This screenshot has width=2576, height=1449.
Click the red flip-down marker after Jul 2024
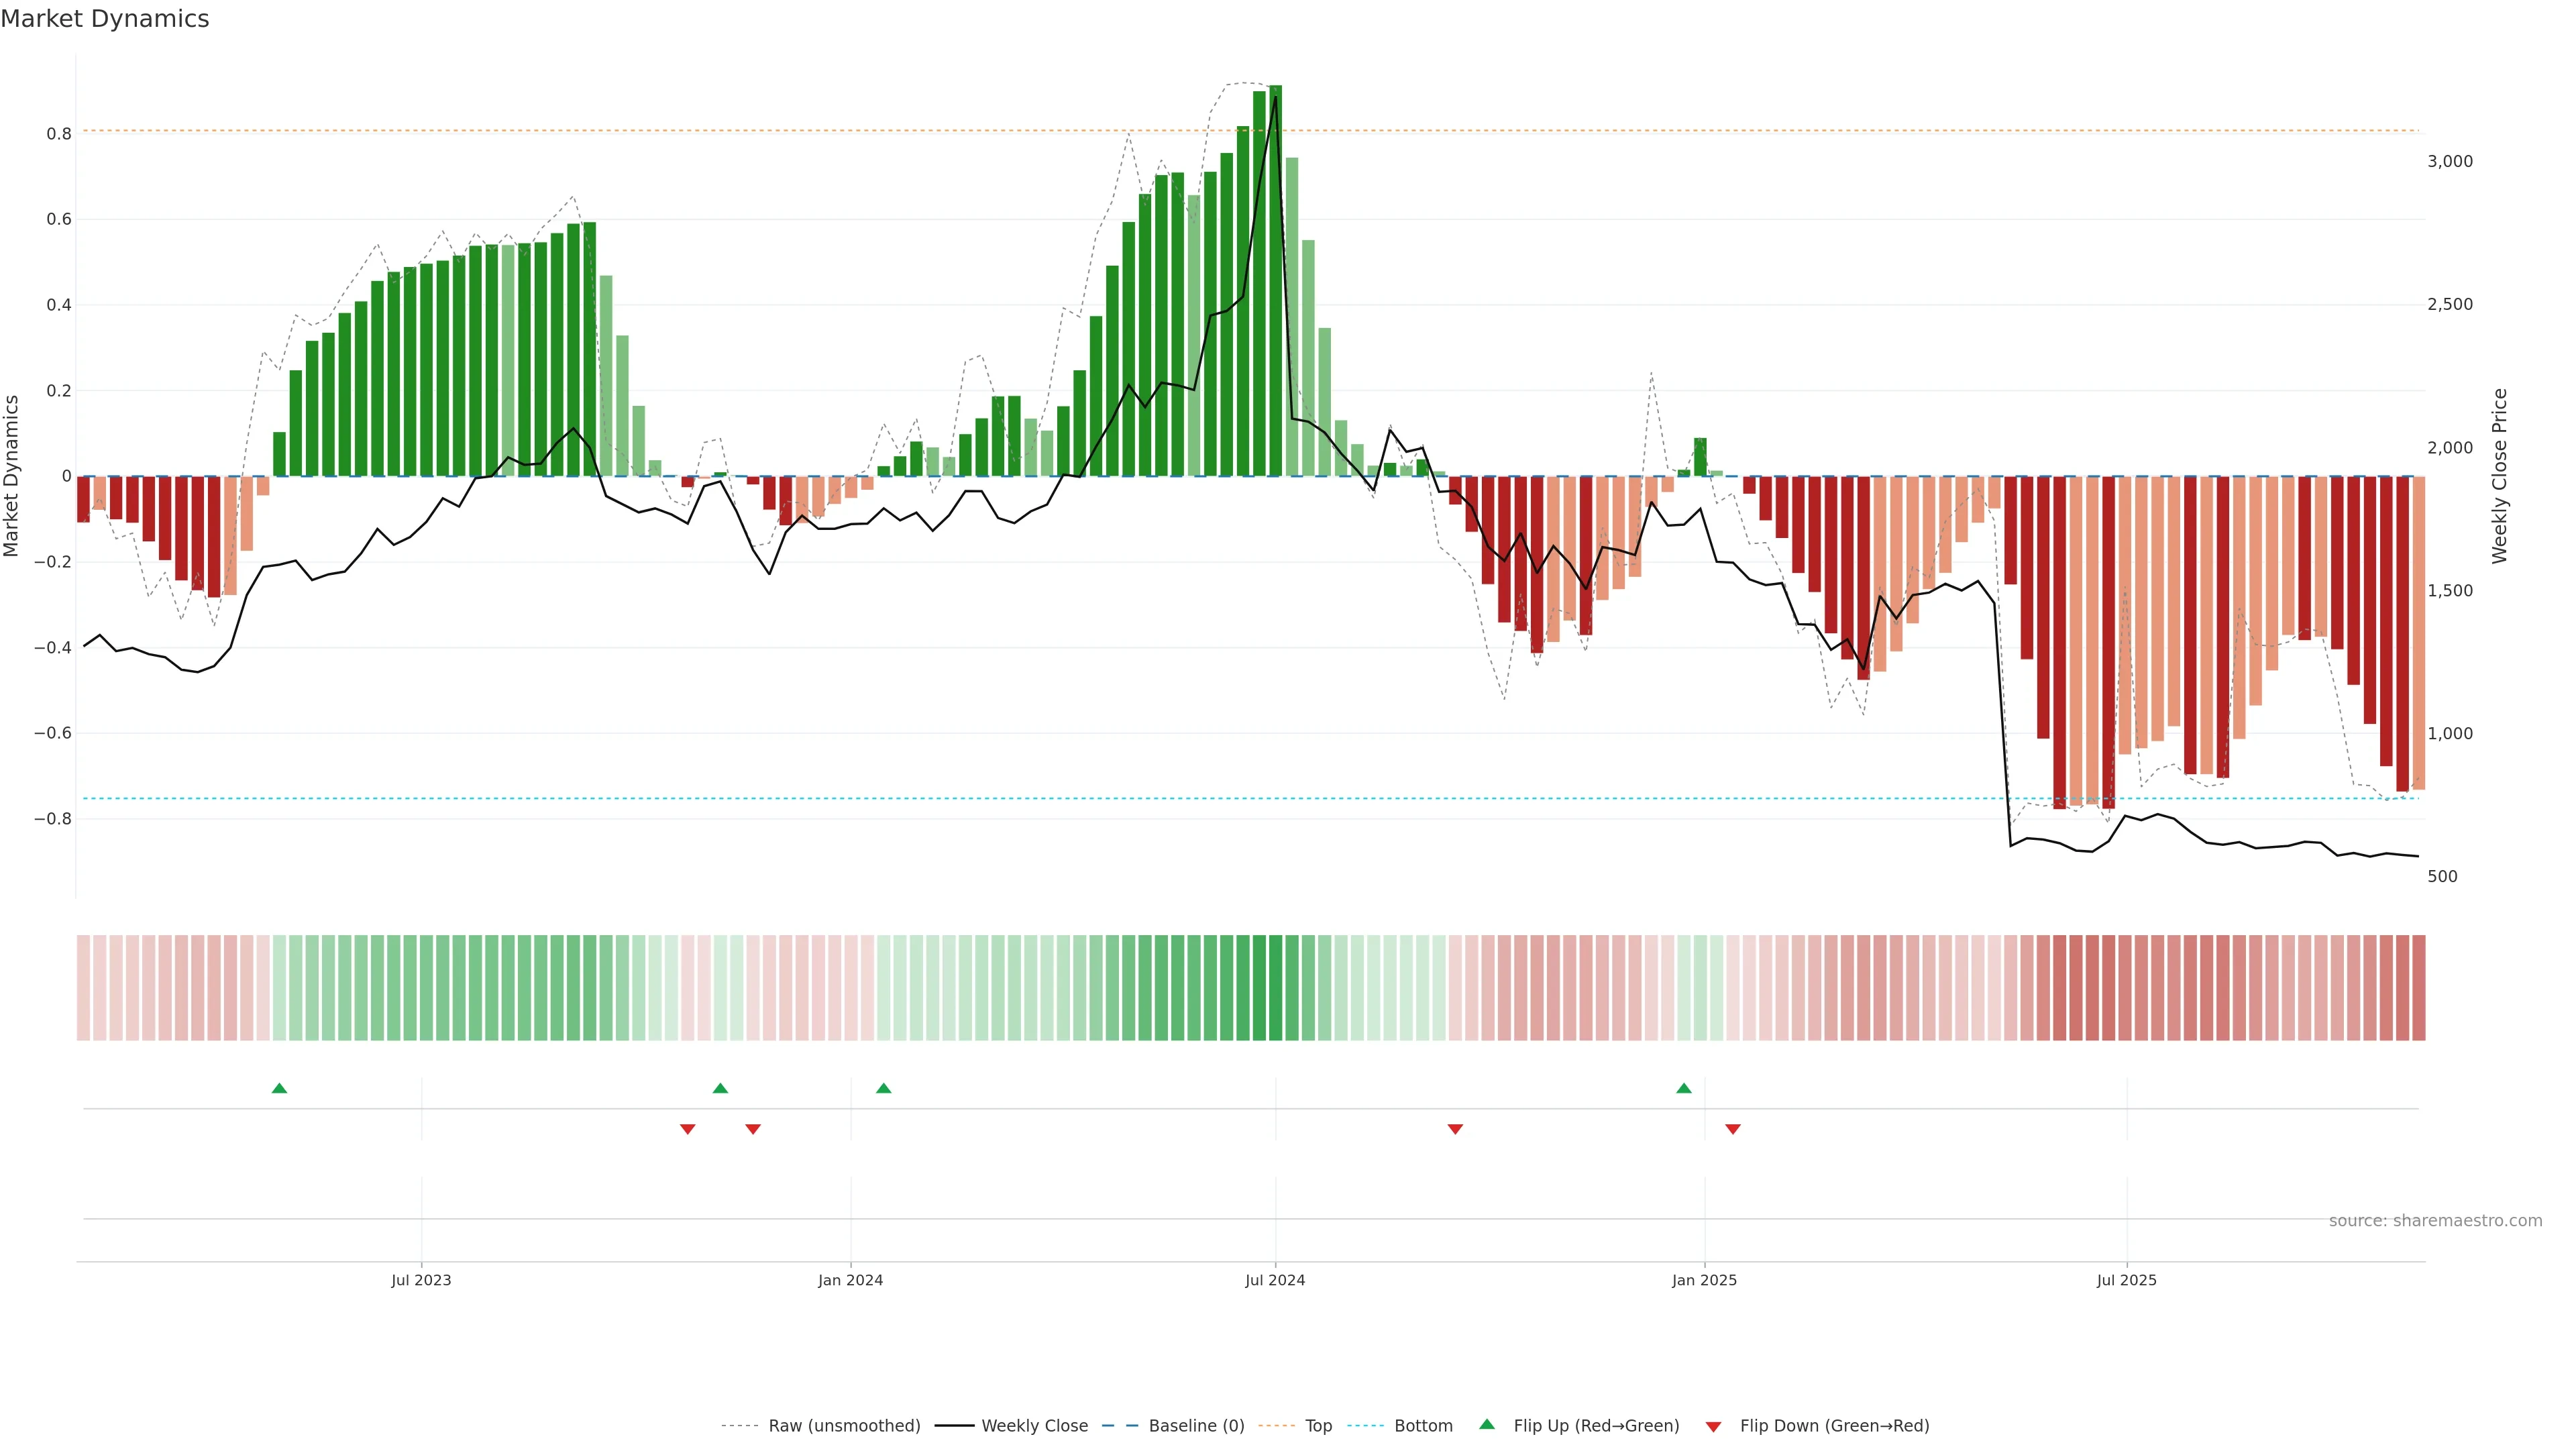point(1455,1129)
